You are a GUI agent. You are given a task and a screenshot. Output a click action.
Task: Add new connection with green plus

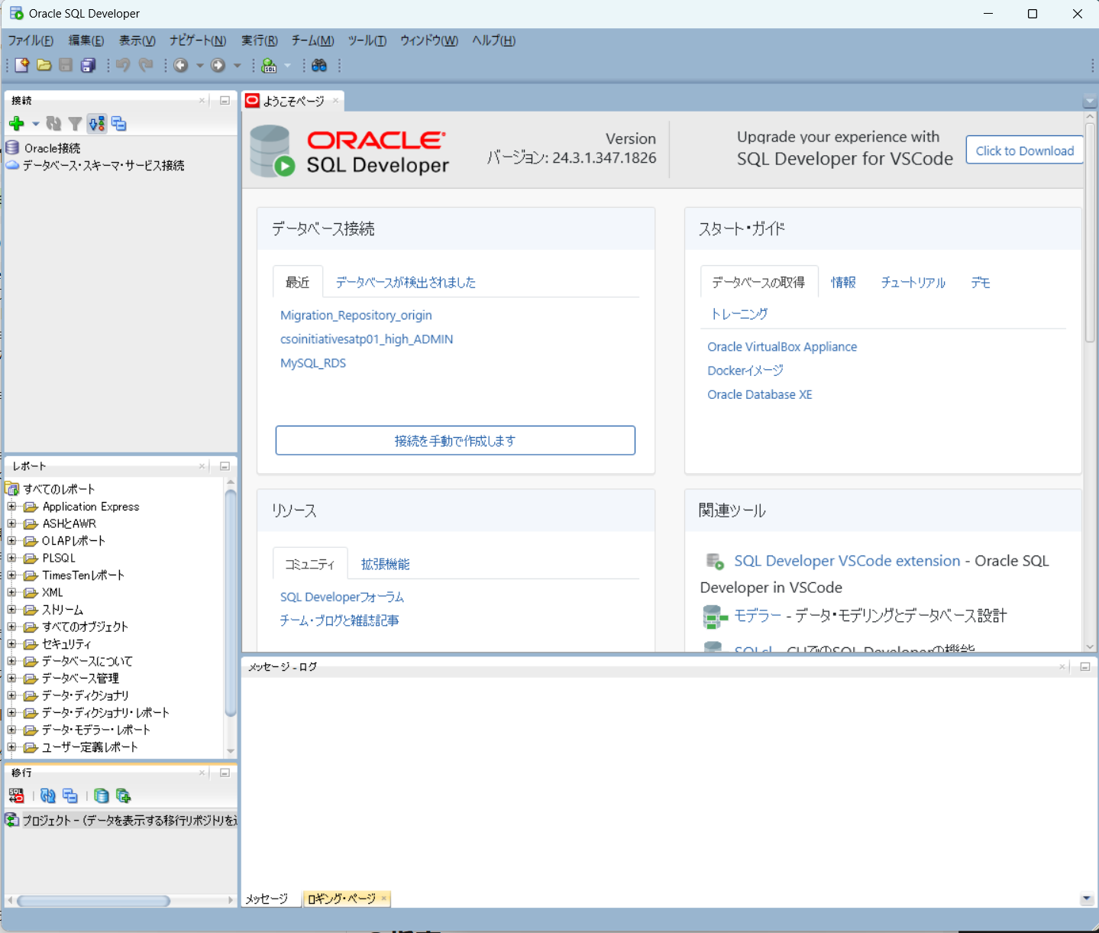[17, 124]
